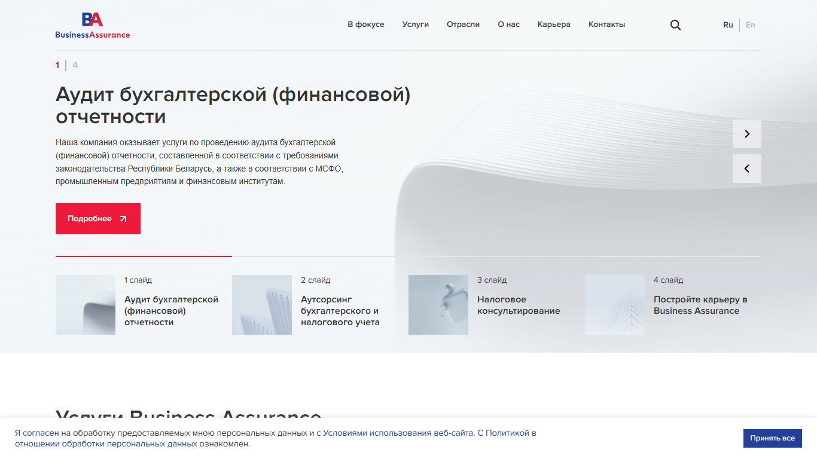Open the «В фокусе» menu
The height and width of the screenshot is (459, 817).
(366, 25)
